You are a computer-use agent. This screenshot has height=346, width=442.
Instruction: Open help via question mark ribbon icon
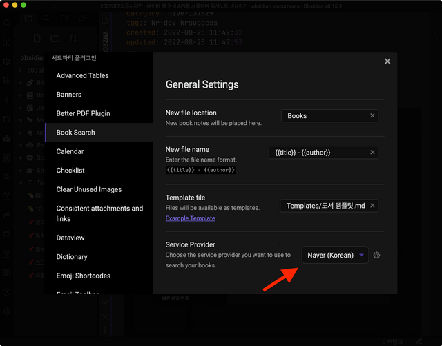pos(6,292)
